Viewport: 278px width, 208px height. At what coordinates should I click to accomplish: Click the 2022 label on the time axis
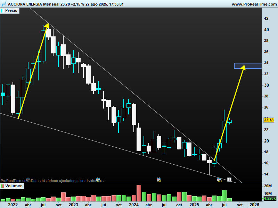pos(13,205)
